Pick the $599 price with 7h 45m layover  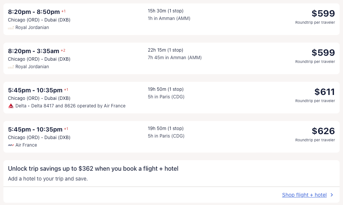323,53
